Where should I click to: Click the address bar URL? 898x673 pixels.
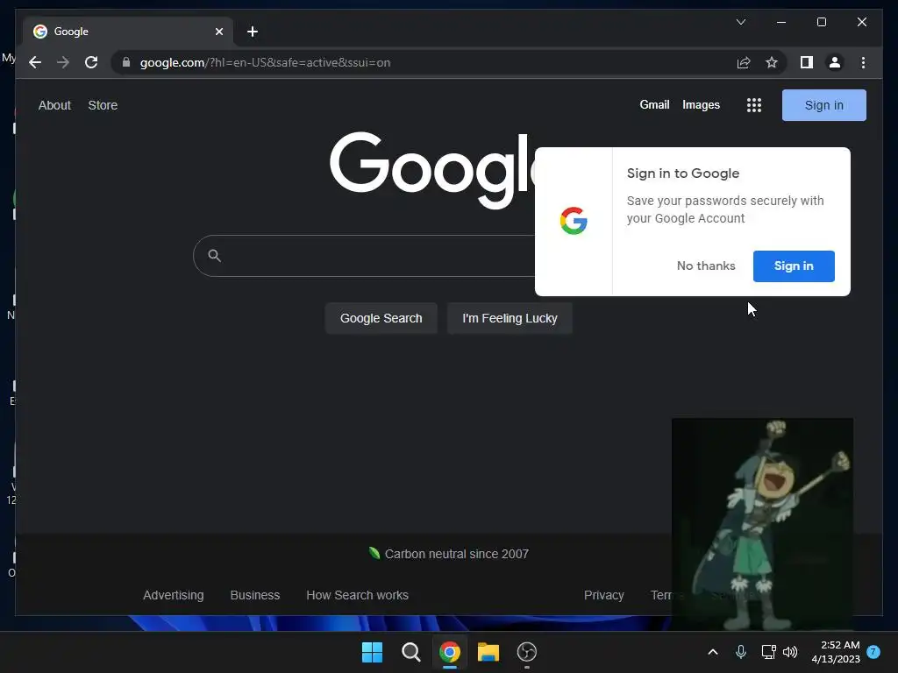[265, 62]
